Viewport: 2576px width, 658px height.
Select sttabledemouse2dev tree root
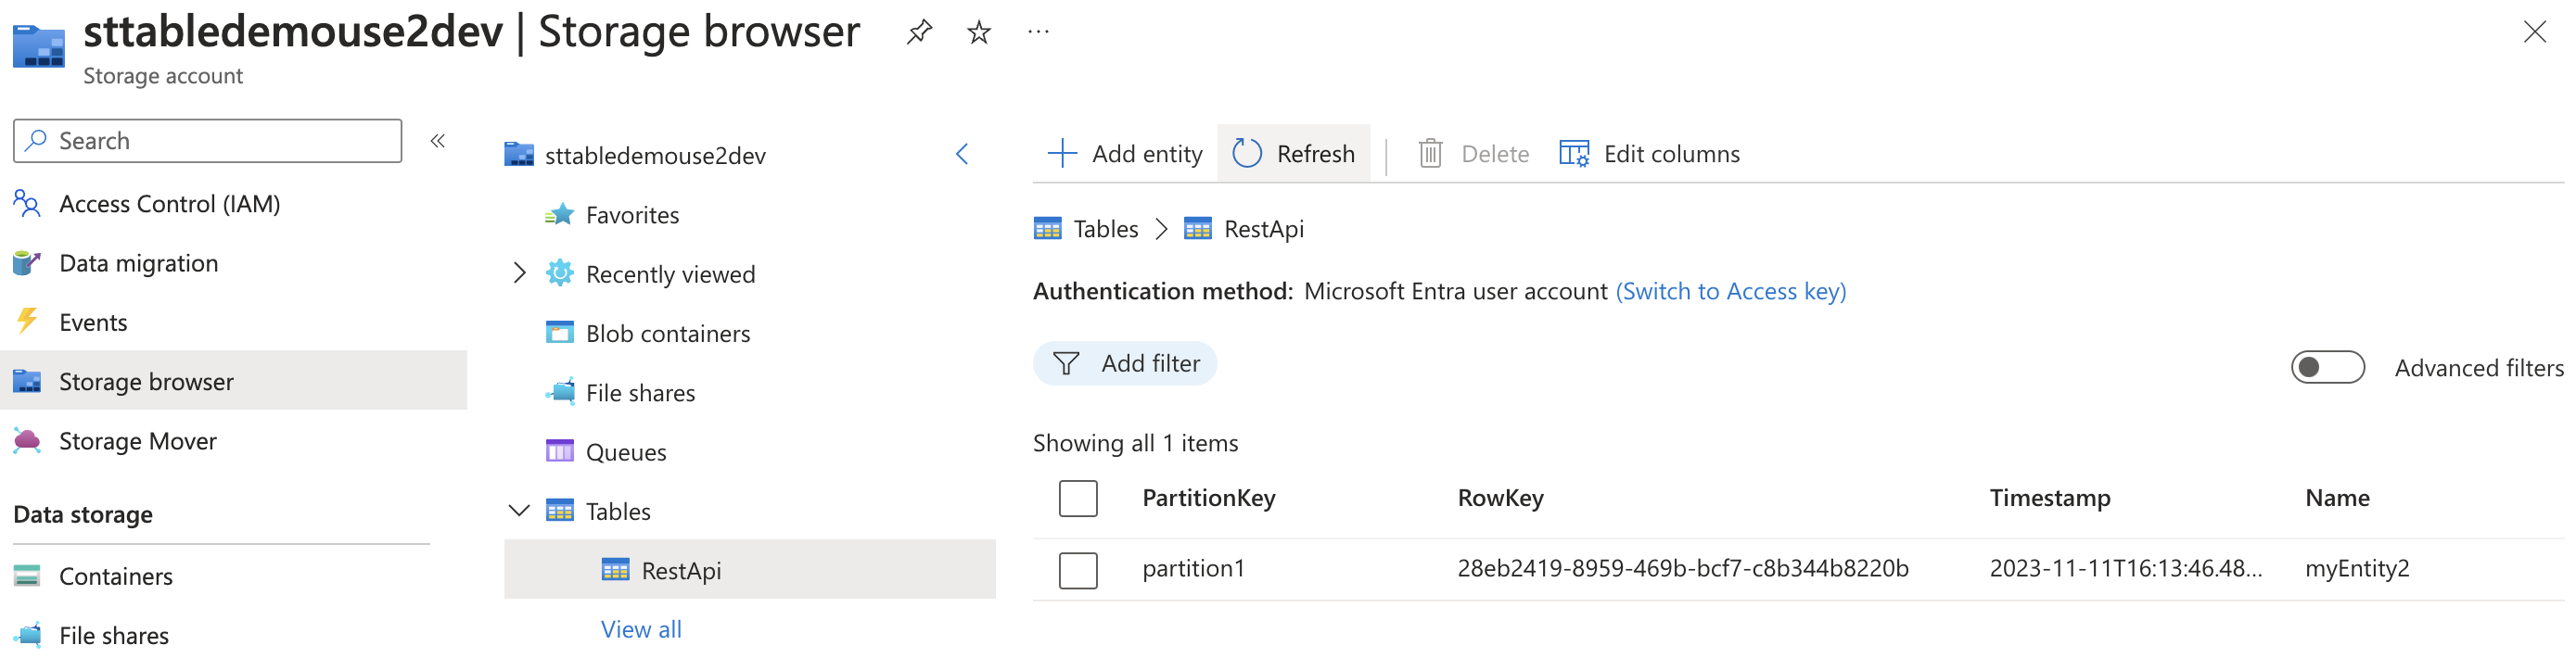(x=655, y=155)
